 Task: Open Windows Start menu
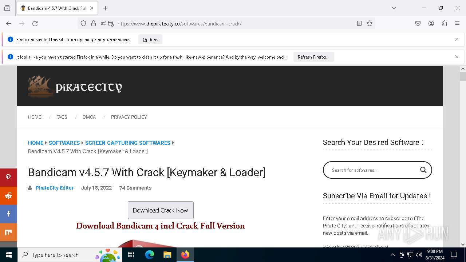9,255
